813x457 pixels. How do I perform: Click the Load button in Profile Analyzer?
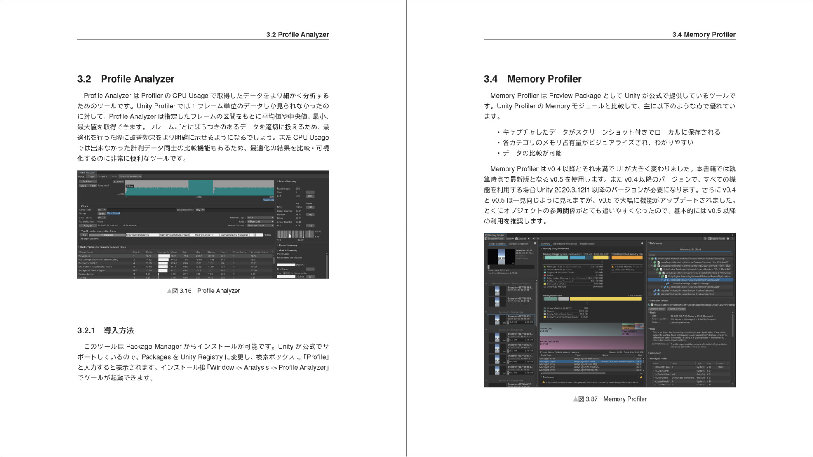point(83,186)
